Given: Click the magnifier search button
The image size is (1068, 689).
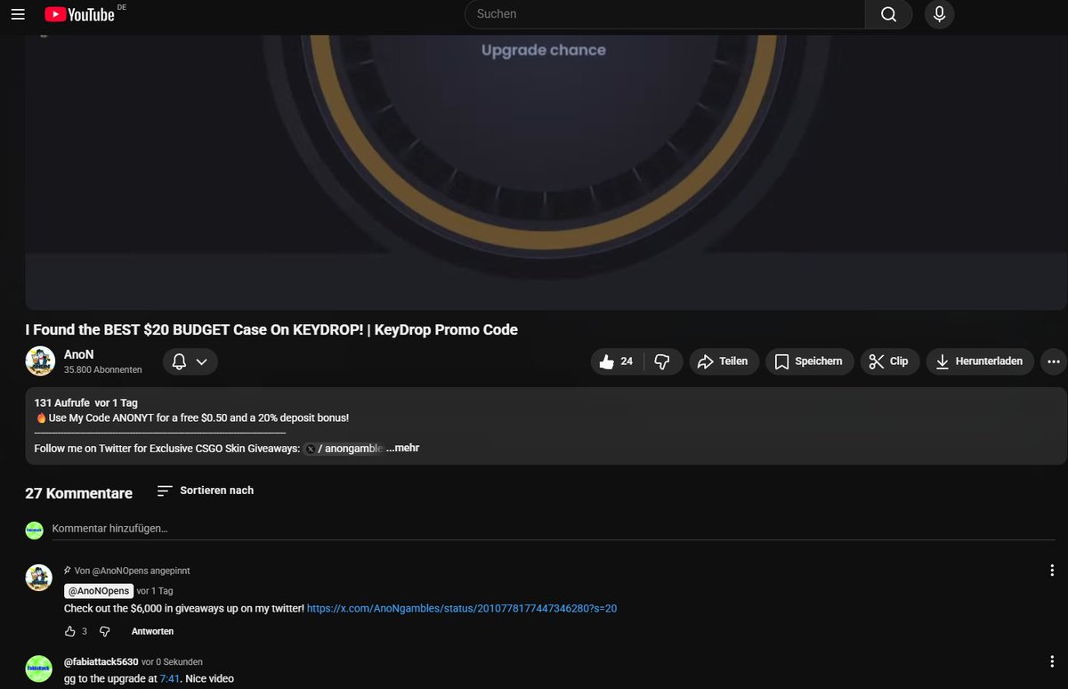Looking at the screenshot, I should 888,14.
